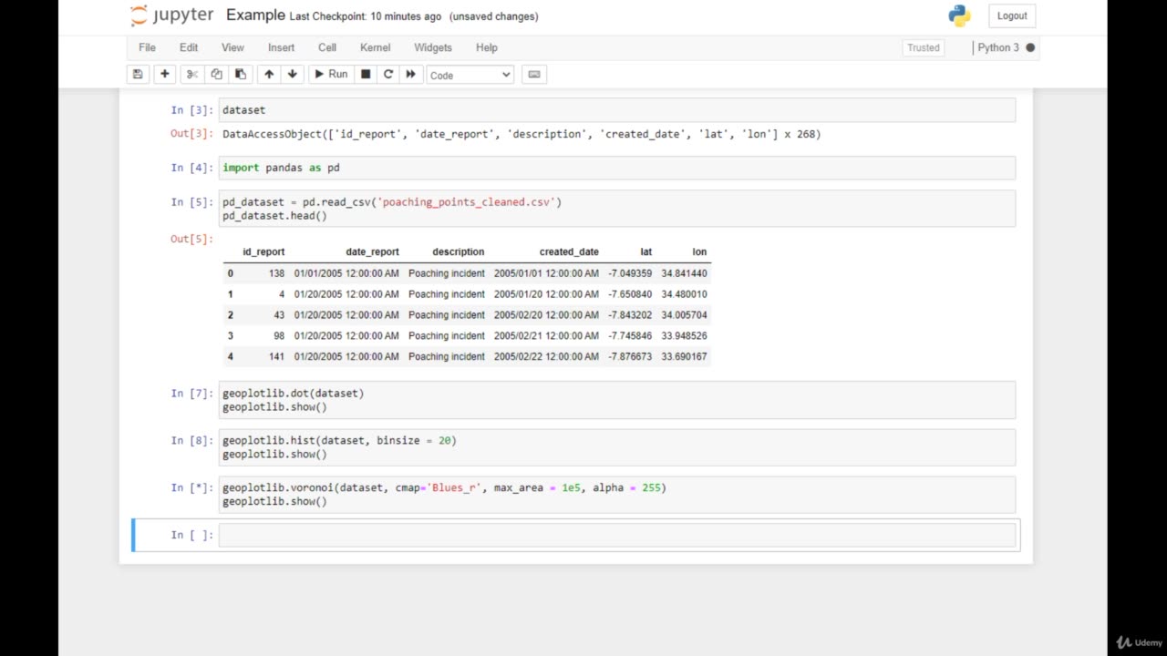Click latitude value -7.650840
The height and width of the screenshot is (656, 1167).
630,294
